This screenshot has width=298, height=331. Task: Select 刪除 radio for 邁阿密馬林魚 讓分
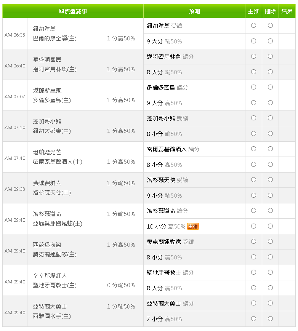270,56
